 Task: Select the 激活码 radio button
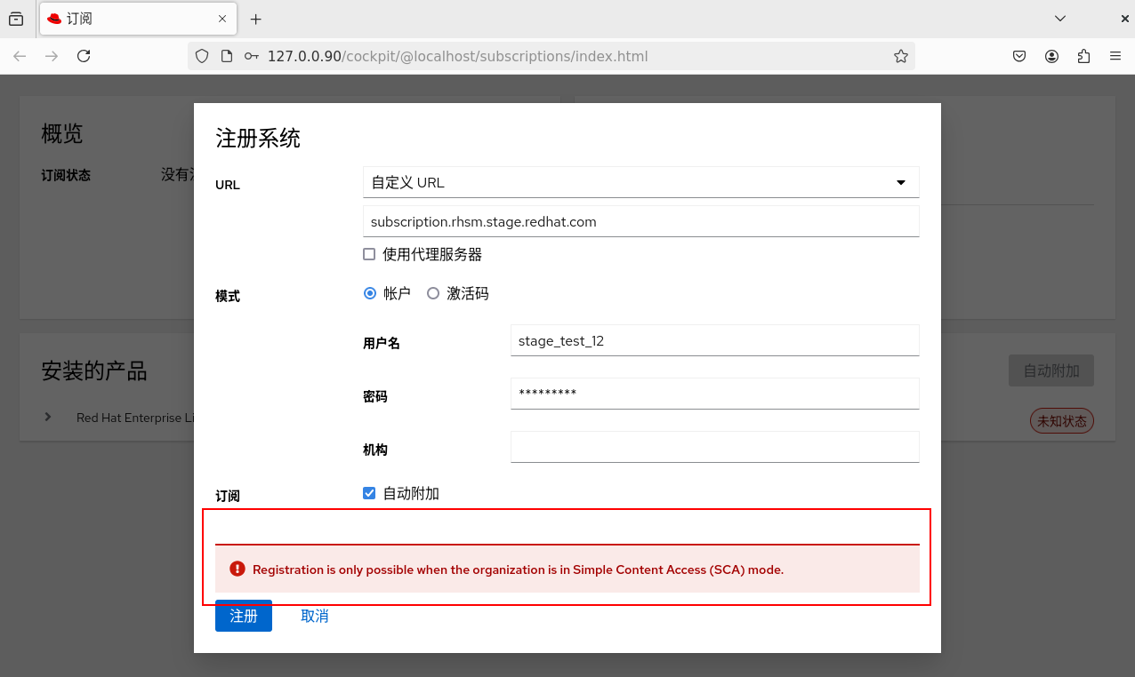tap(433, 293)
